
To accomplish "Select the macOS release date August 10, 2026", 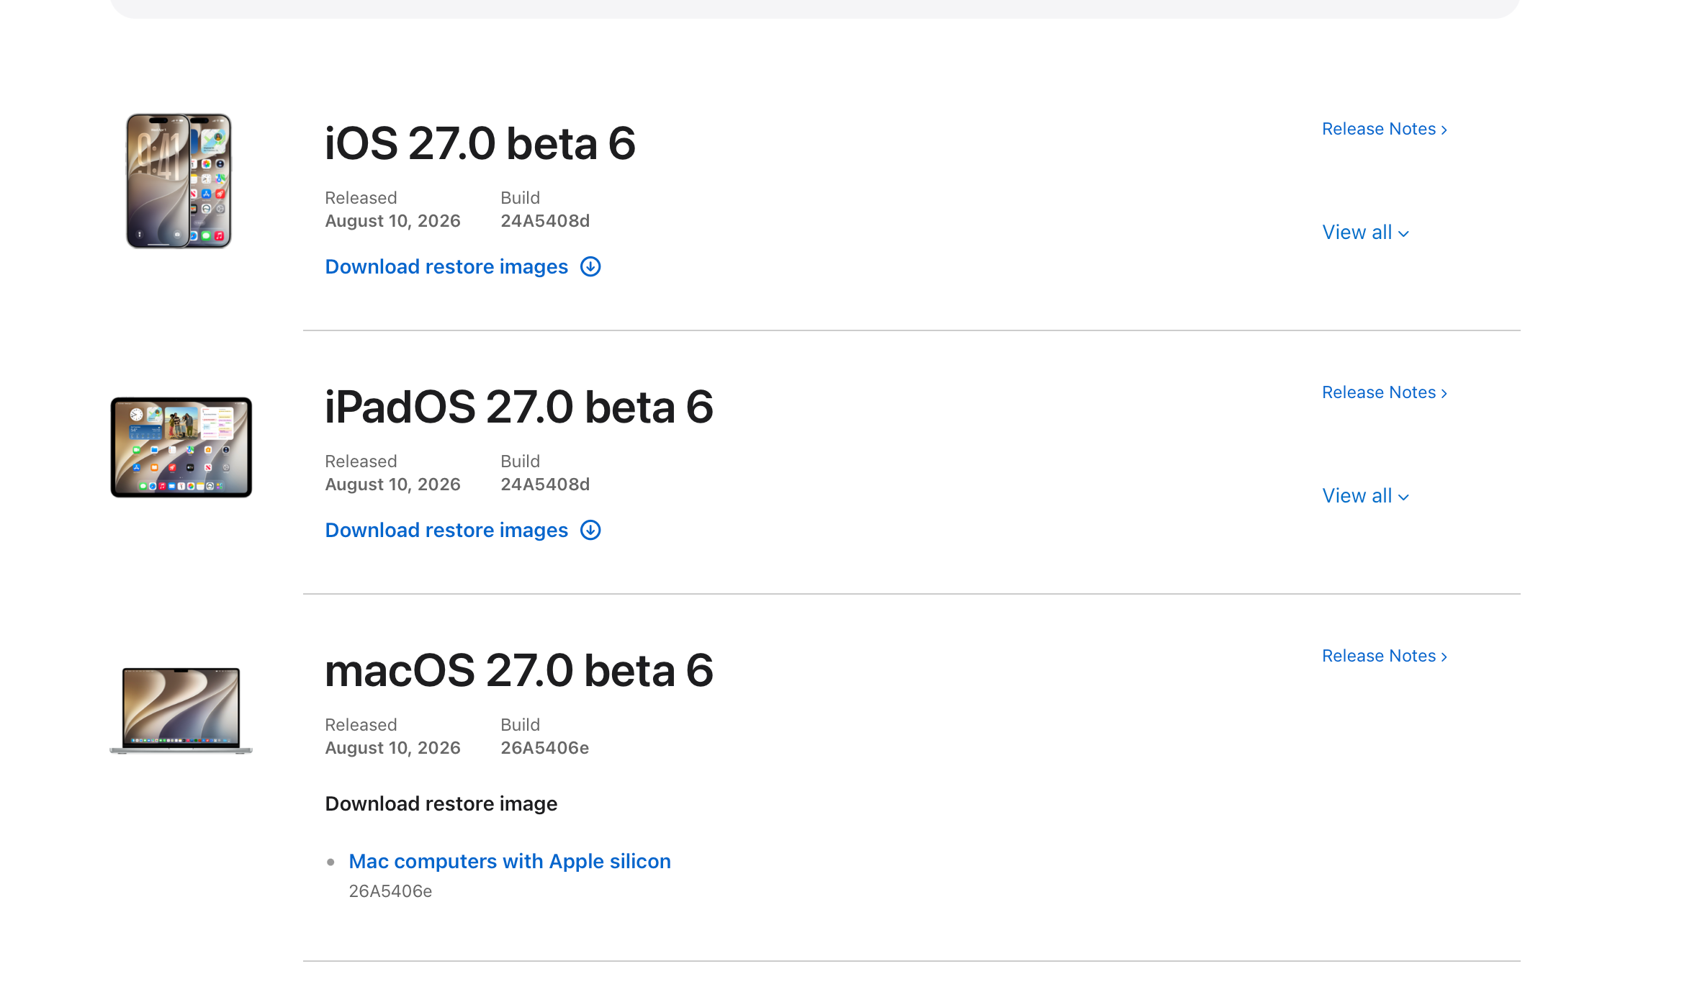I will 392,748.
